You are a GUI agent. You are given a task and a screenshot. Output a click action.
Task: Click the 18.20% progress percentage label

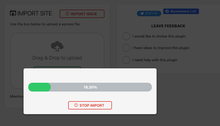pyautogui.click(x=90, y=87)
